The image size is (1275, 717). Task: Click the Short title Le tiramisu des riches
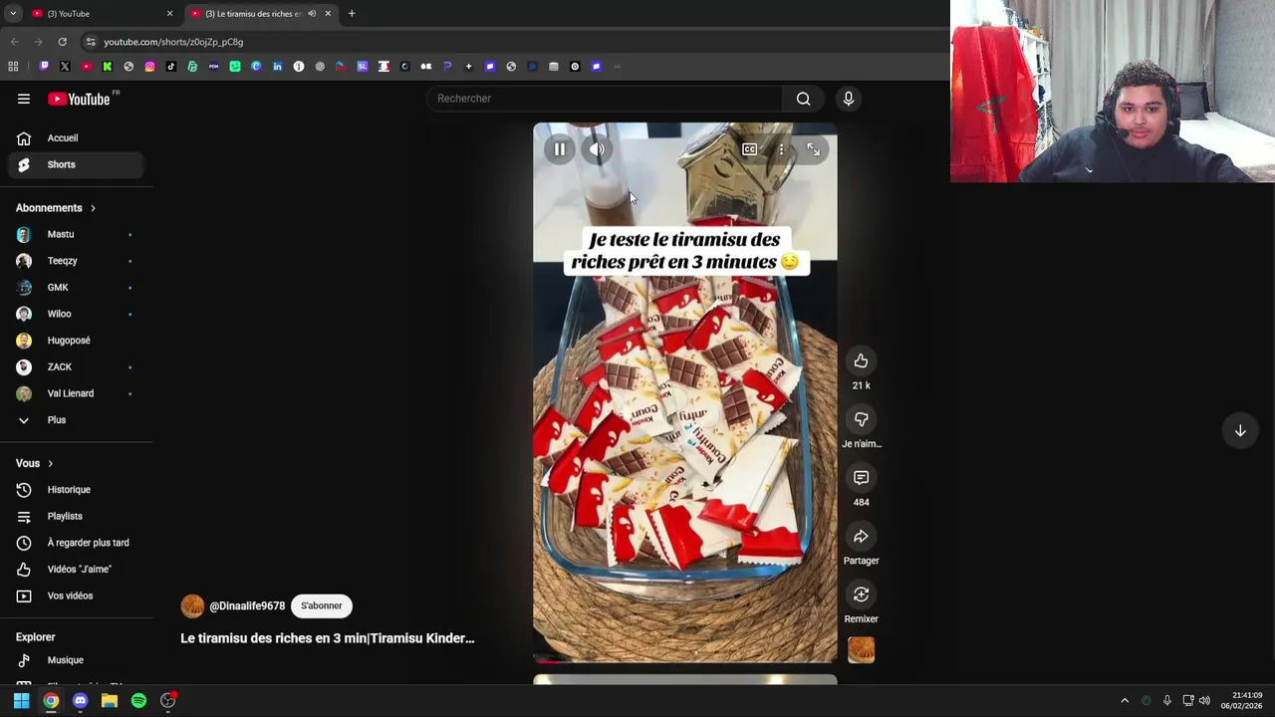pos(327,638)
